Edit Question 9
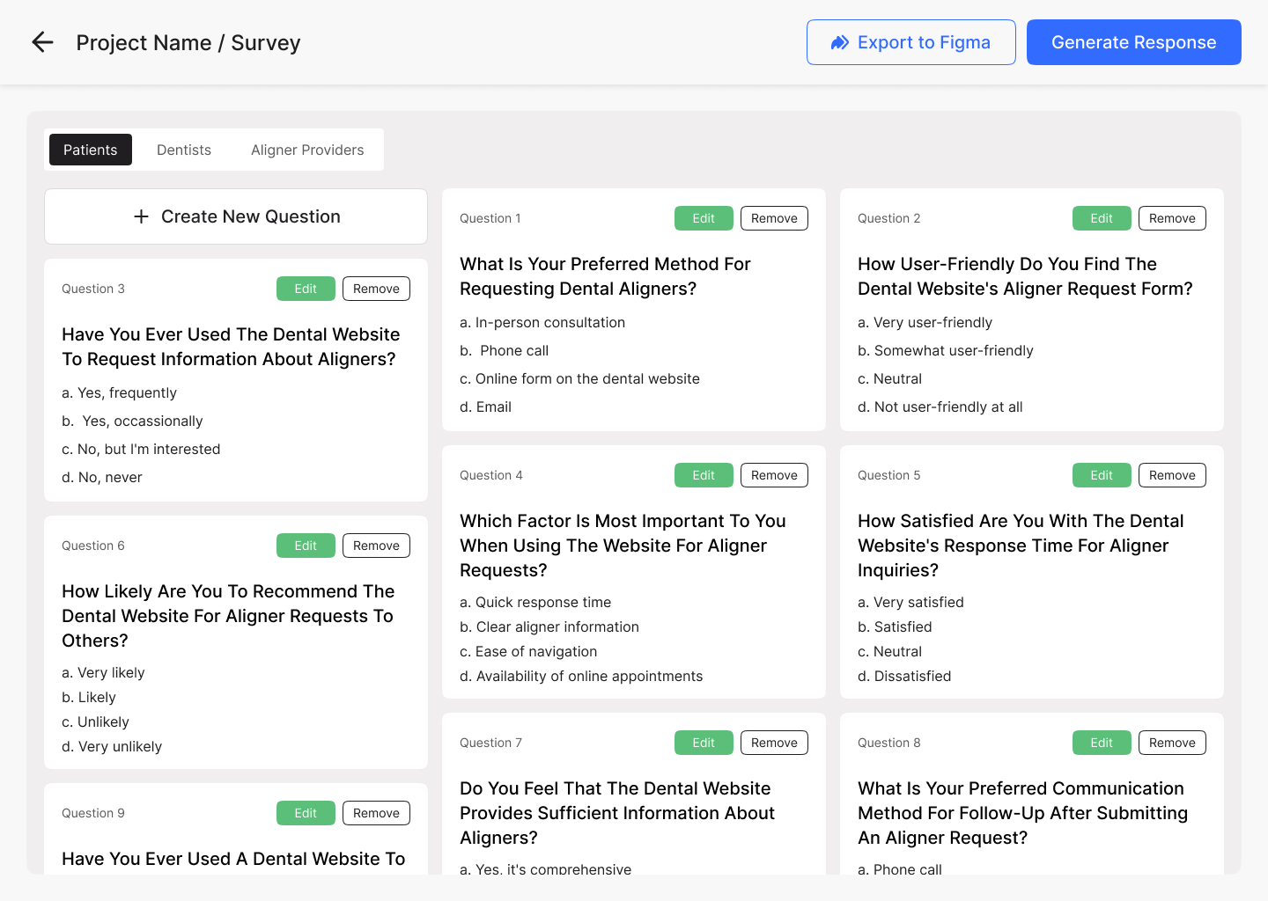This screenshot has width=1268, height=901. pyautogui.click(x=306, y=813)
